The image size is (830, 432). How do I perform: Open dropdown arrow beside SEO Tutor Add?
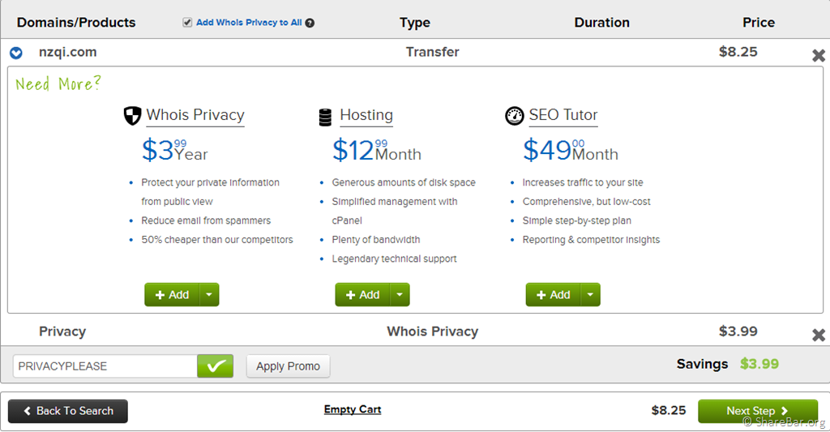click(590, 295)
